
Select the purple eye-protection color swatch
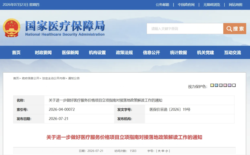point(229,85)
